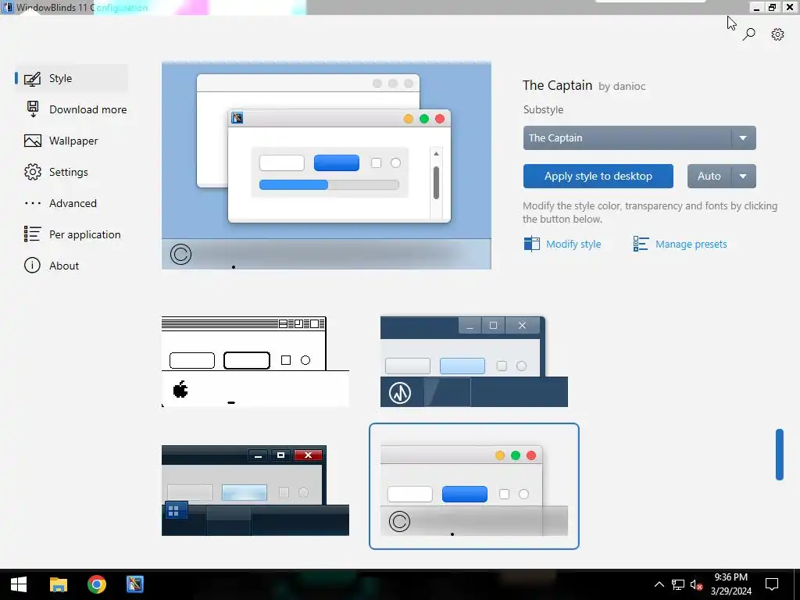
Task: Click the WindowBlinds taskbar icon
Action: 134,584
